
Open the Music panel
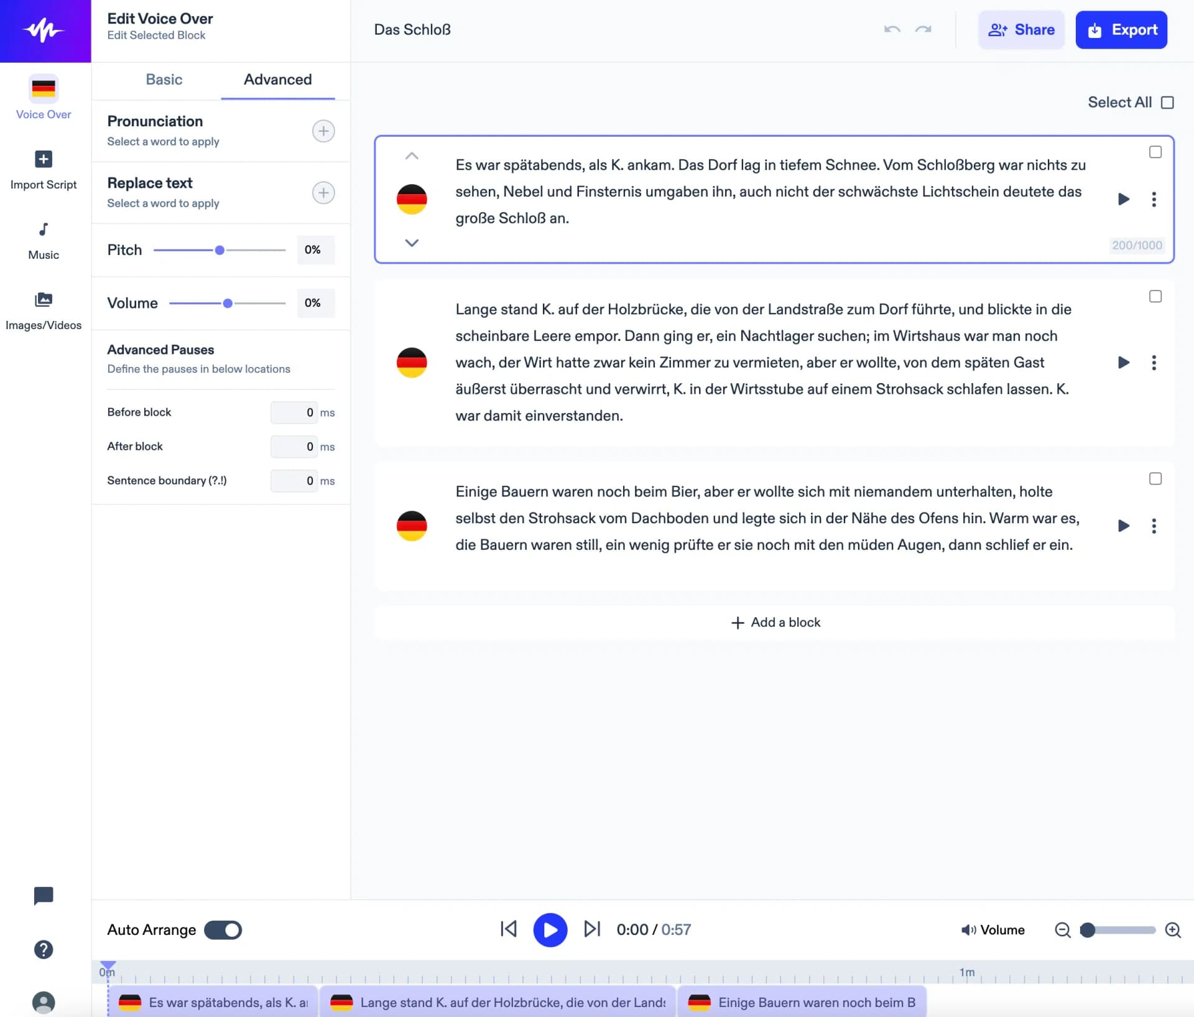(x=43, y=229)
